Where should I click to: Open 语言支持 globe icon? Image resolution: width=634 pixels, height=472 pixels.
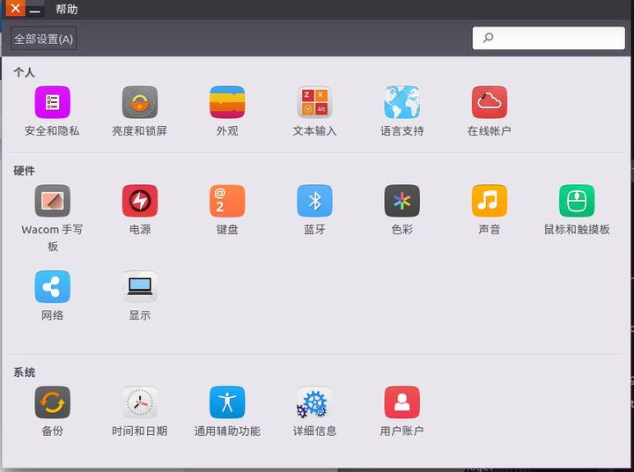tap(402, 102)
